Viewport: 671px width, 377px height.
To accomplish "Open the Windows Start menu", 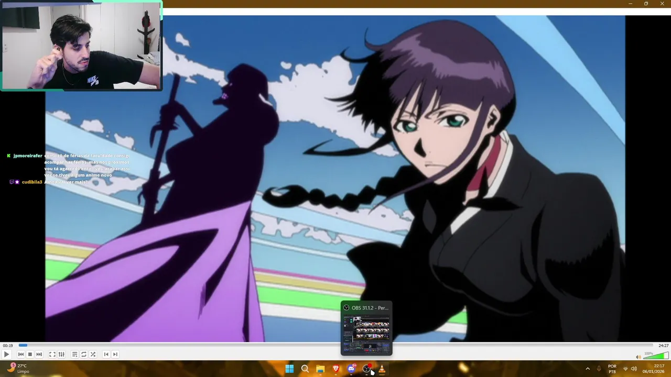I will pyautogui.click(x=289, y=369).
